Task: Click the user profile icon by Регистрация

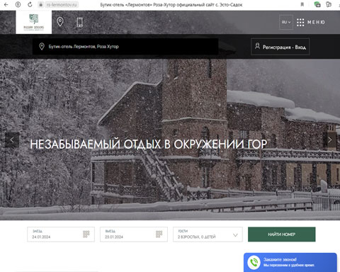Action: [x=257, y=46]
